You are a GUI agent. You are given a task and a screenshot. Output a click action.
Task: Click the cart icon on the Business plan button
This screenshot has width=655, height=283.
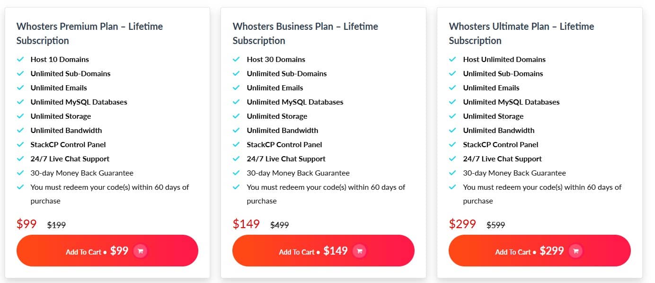coord(360,251)
